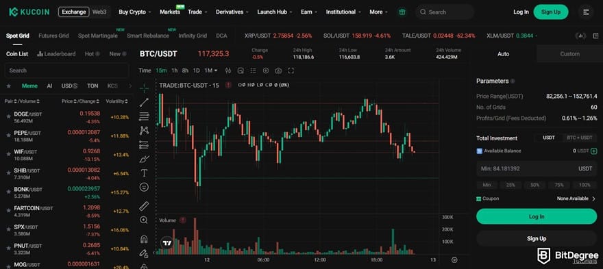Screen dimensions: 603x269
Task: Expand the Buy Crypto menu
Action: [134, 12]
